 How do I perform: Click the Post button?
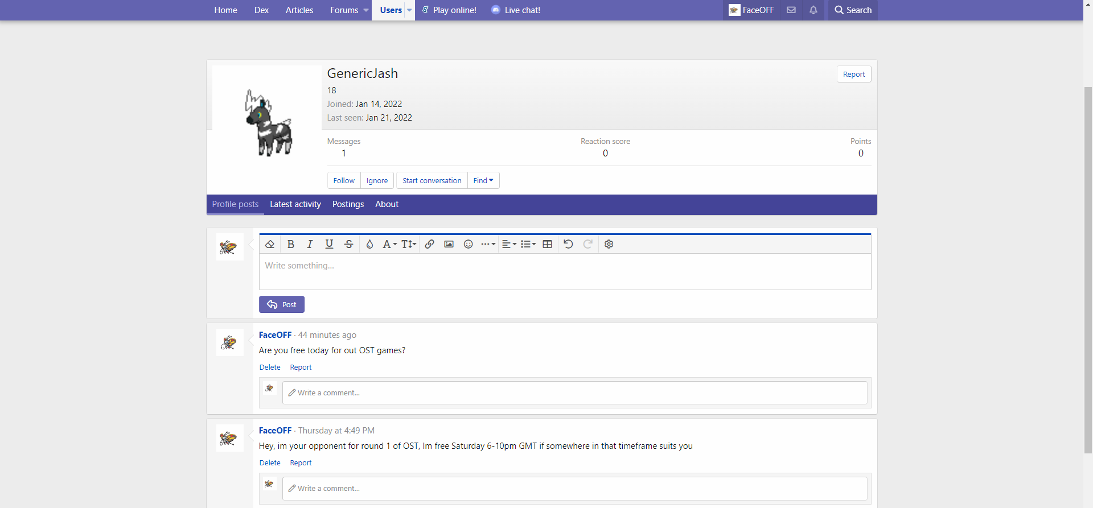click(x=281, y=304)
